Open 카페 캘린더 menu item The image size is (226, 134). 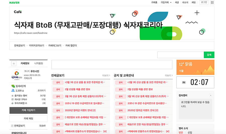point(71,45)
